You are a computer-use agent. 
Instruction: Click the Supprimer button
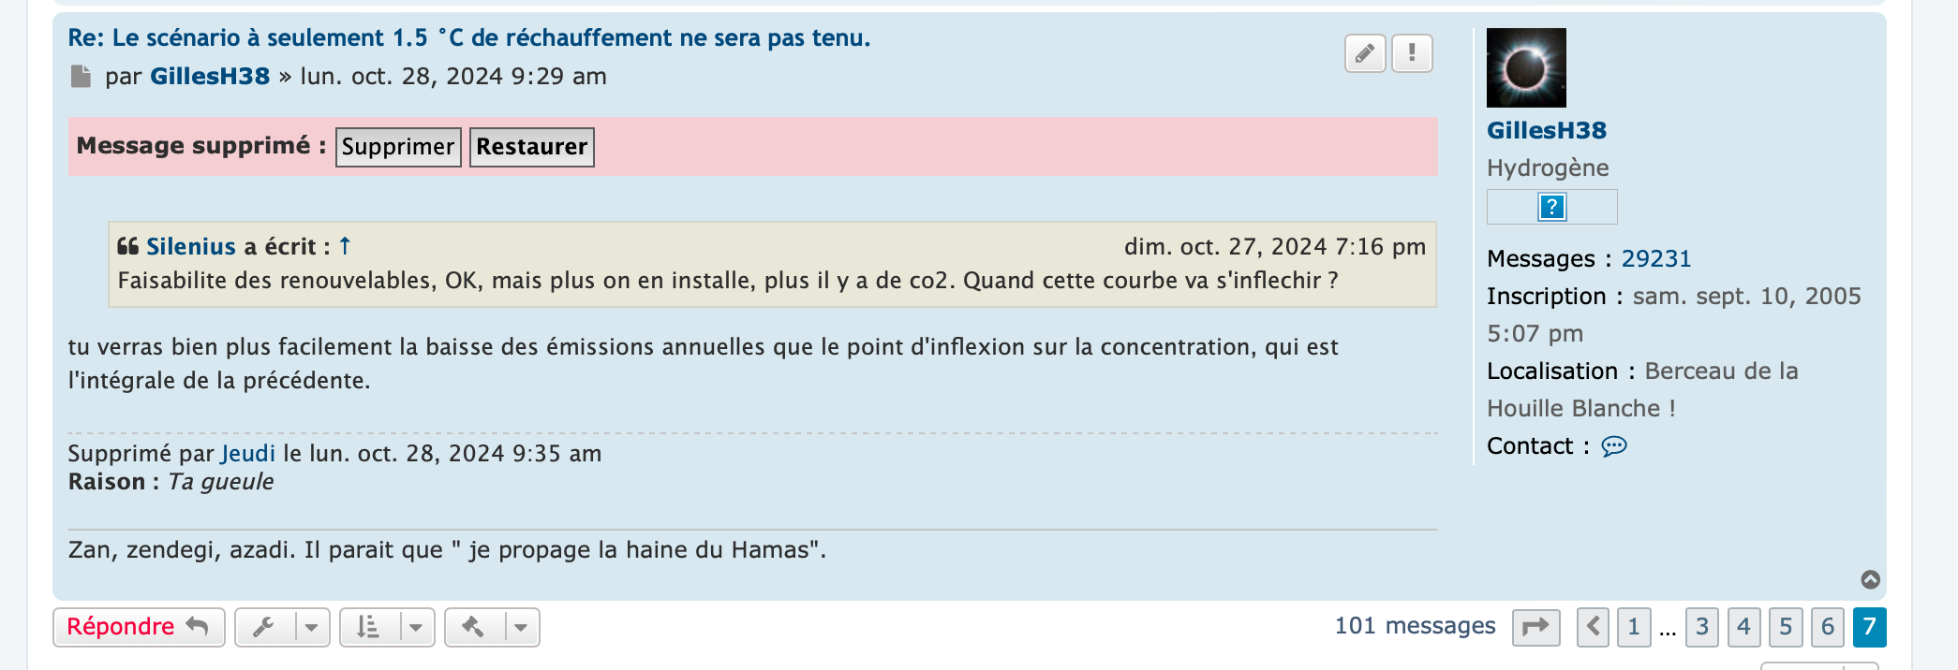coord(398,147)
